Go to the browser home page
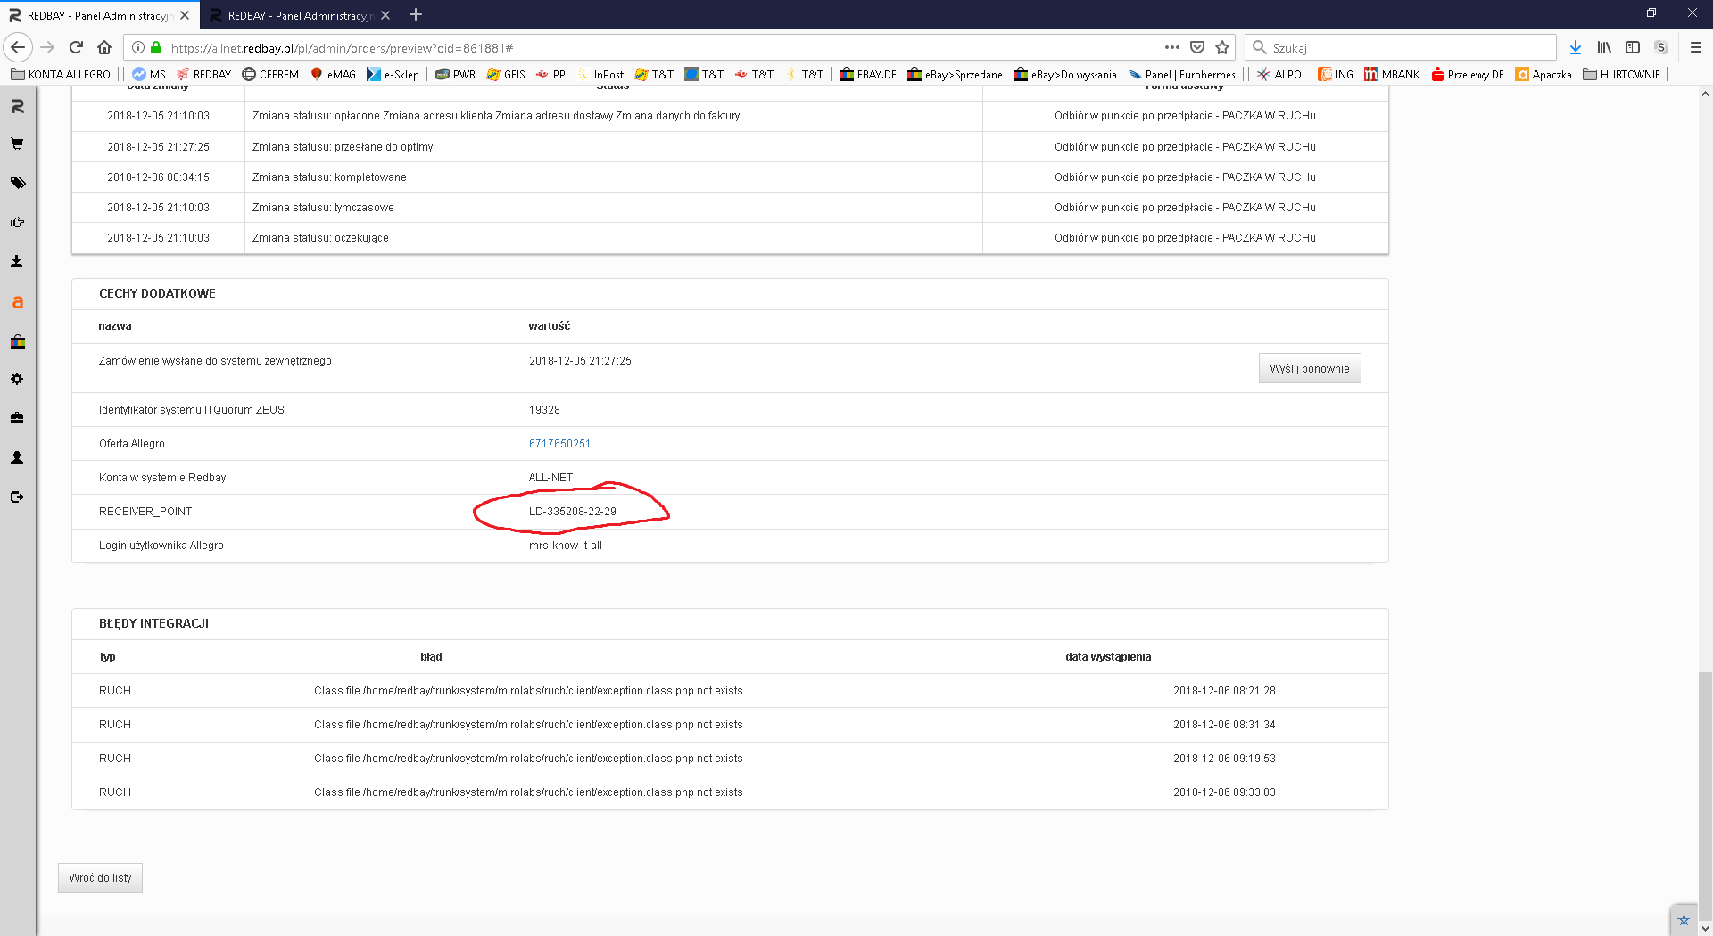The image size is (1713, 936). point(104,47)
